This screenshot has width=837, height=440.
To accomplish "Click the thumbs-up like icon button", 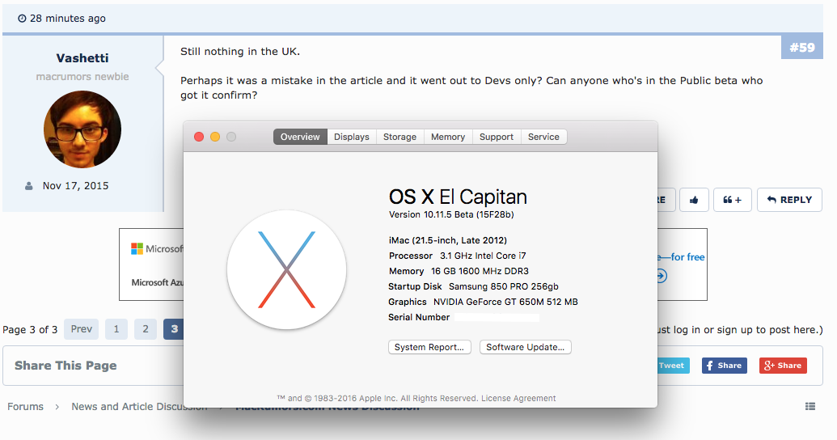I will click(x=694, y=200).
